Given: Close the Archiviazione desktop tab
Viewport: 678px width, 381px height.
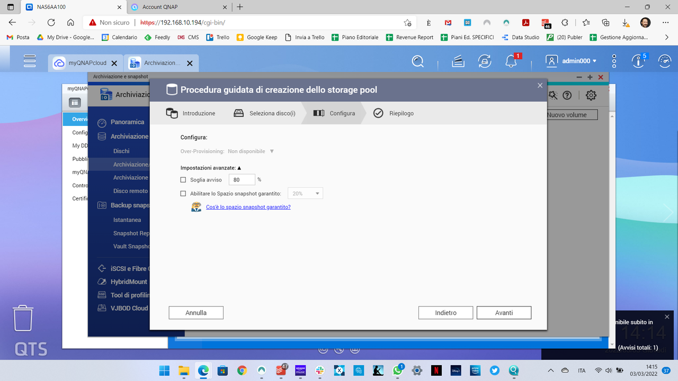Looking at the screenshot, I should (x=190, y=63).
